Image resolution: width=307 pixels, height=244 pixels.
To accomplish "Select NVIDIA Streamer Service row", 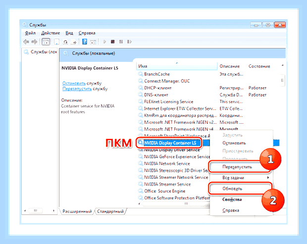I will coord(167,184).
